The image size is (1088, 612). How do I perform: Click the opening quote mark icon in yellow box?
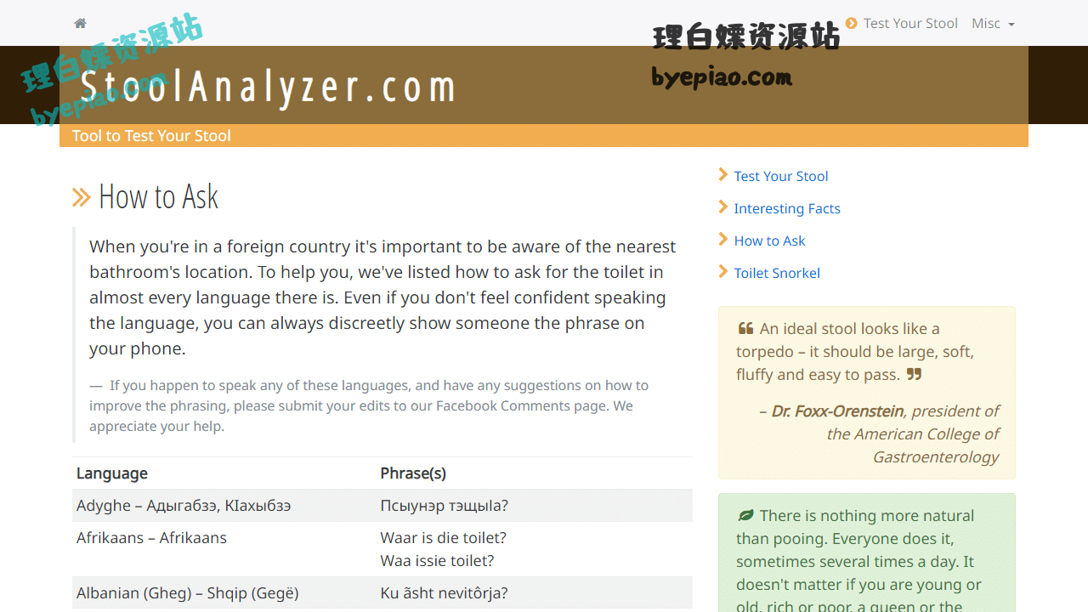pos(745,329)
